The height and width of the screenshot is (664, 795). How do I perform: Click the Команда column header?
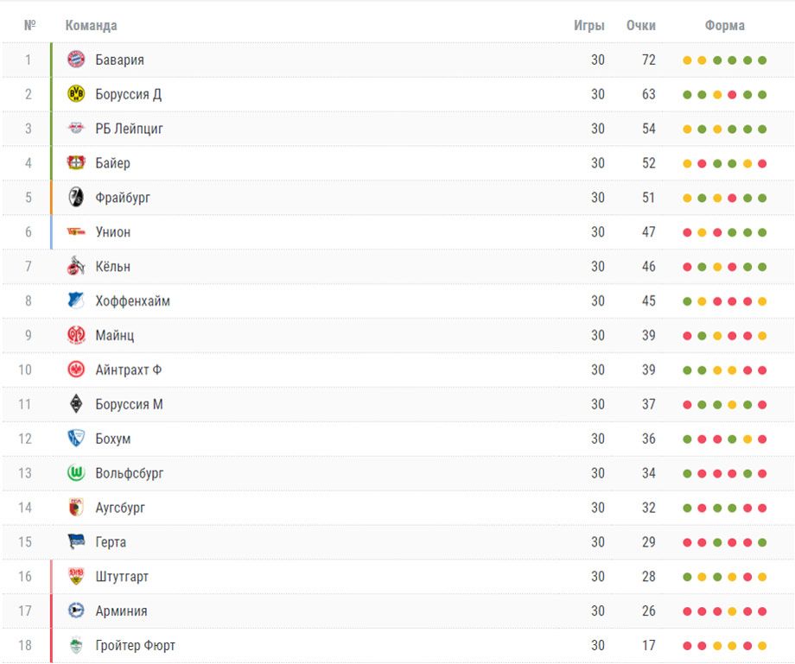tap(92, 25)
